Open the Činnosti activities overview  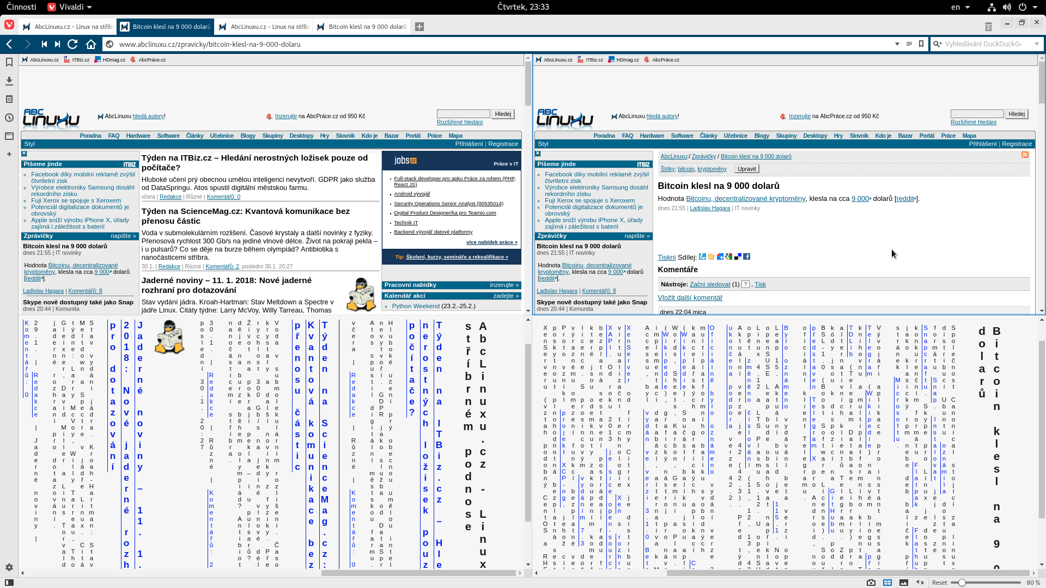[x=21, y=7]
